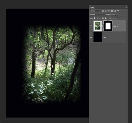The height and width of the screenshot is (123, 132).
Task: Click the Layer 1 name
Action: (x=105, y=37)
